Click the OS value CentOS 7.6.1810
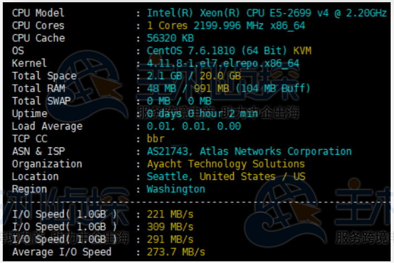Screen dimensions: 394x263 tap(229, 51)
